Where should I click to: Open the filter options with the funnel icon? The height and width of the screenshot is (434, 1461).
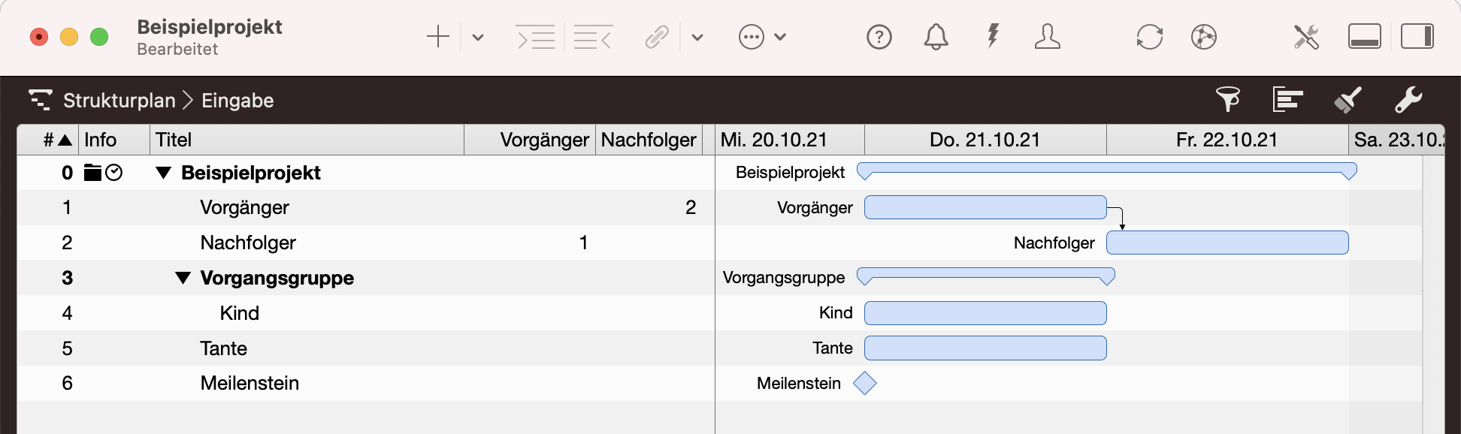click(1227, 98)
